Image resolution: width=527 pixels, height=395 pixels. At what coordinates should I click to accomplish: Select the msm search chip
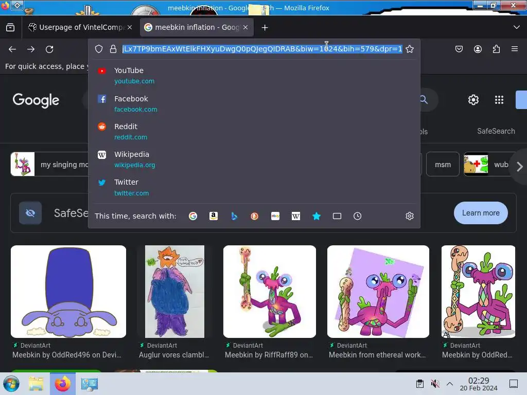(443, 164)
